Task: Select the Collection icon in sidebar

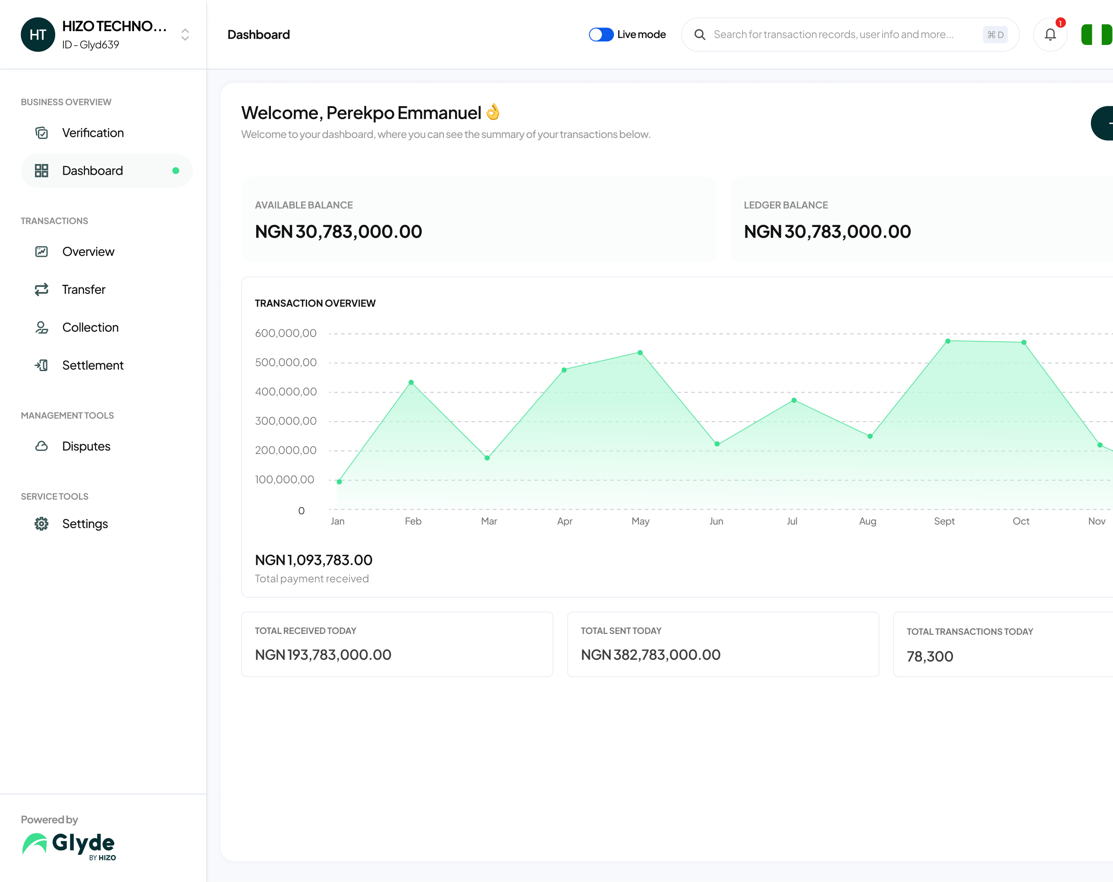Action: 41,327
